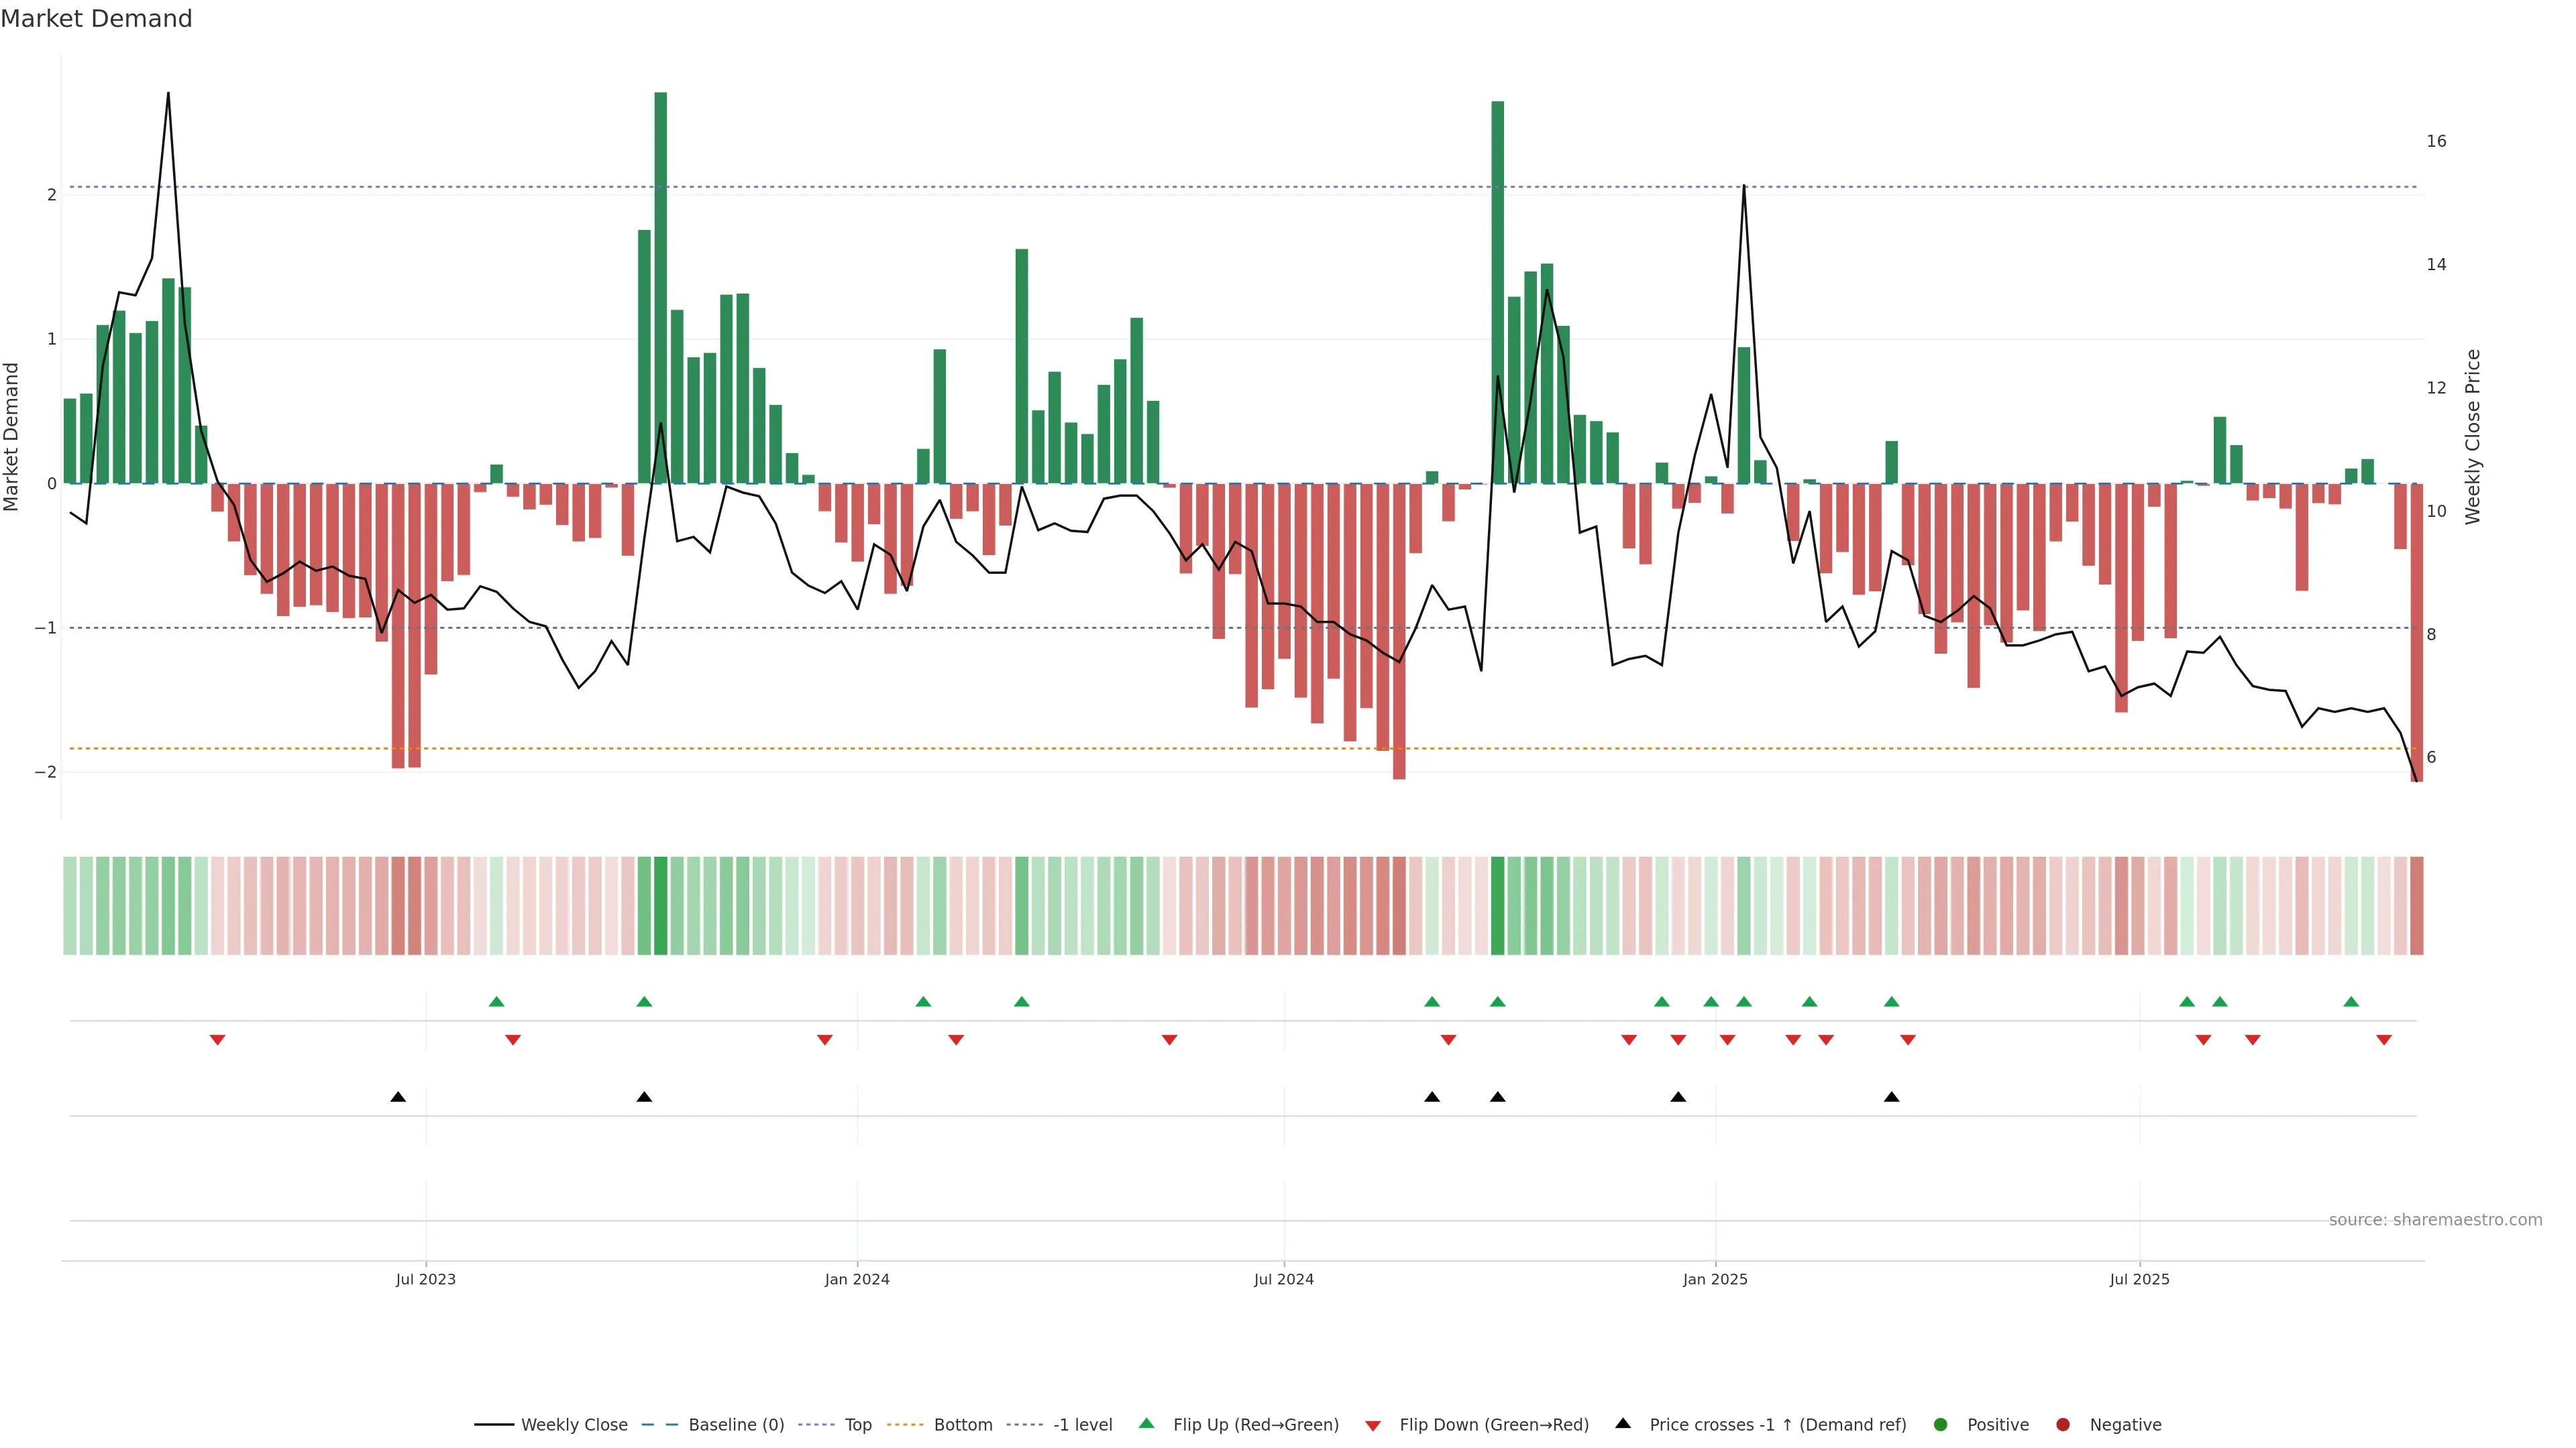Click the darkest red heatmap cell at far right

click(2417, 906)
